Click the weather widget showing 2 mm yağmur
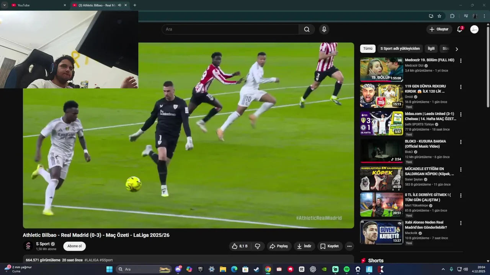 click(x=18, y=269)
